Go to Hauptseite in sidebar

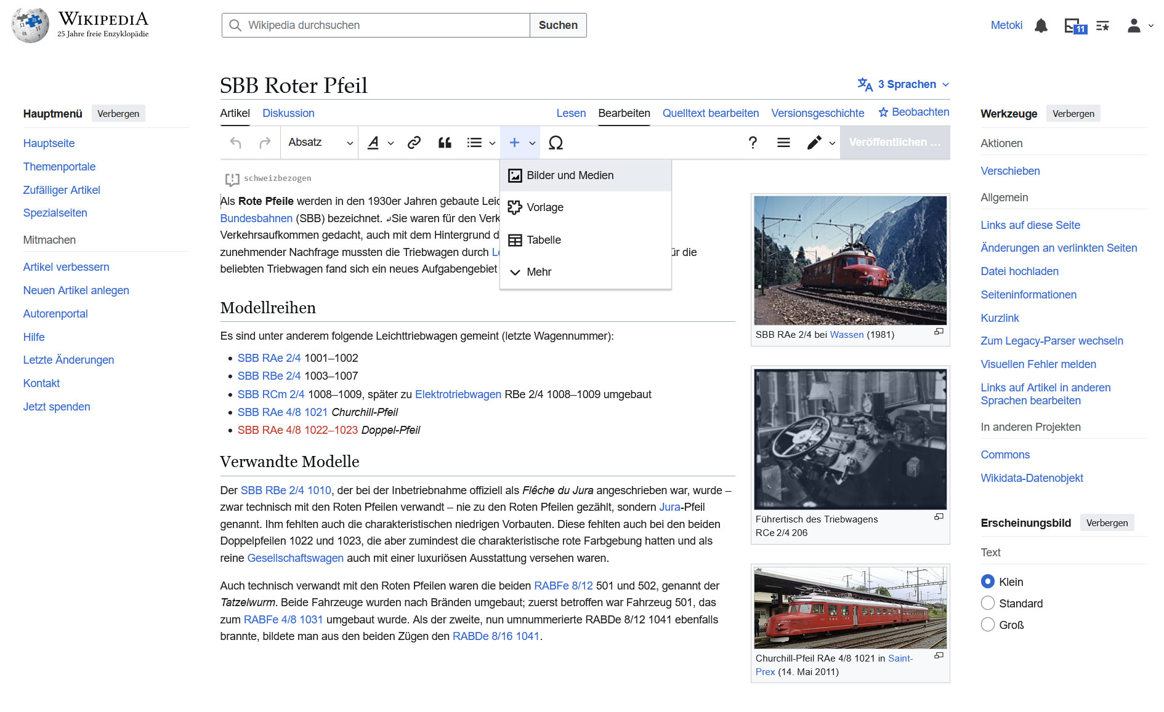tap(49, 143)
